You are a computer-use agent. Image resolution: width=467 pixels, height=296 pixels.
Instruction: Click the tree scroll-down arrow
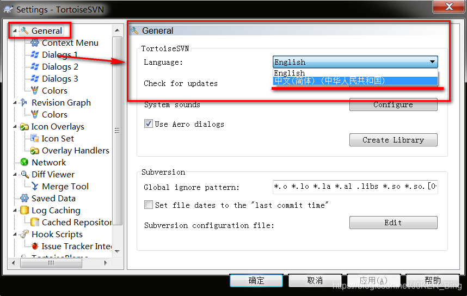(x=118, y=251)
